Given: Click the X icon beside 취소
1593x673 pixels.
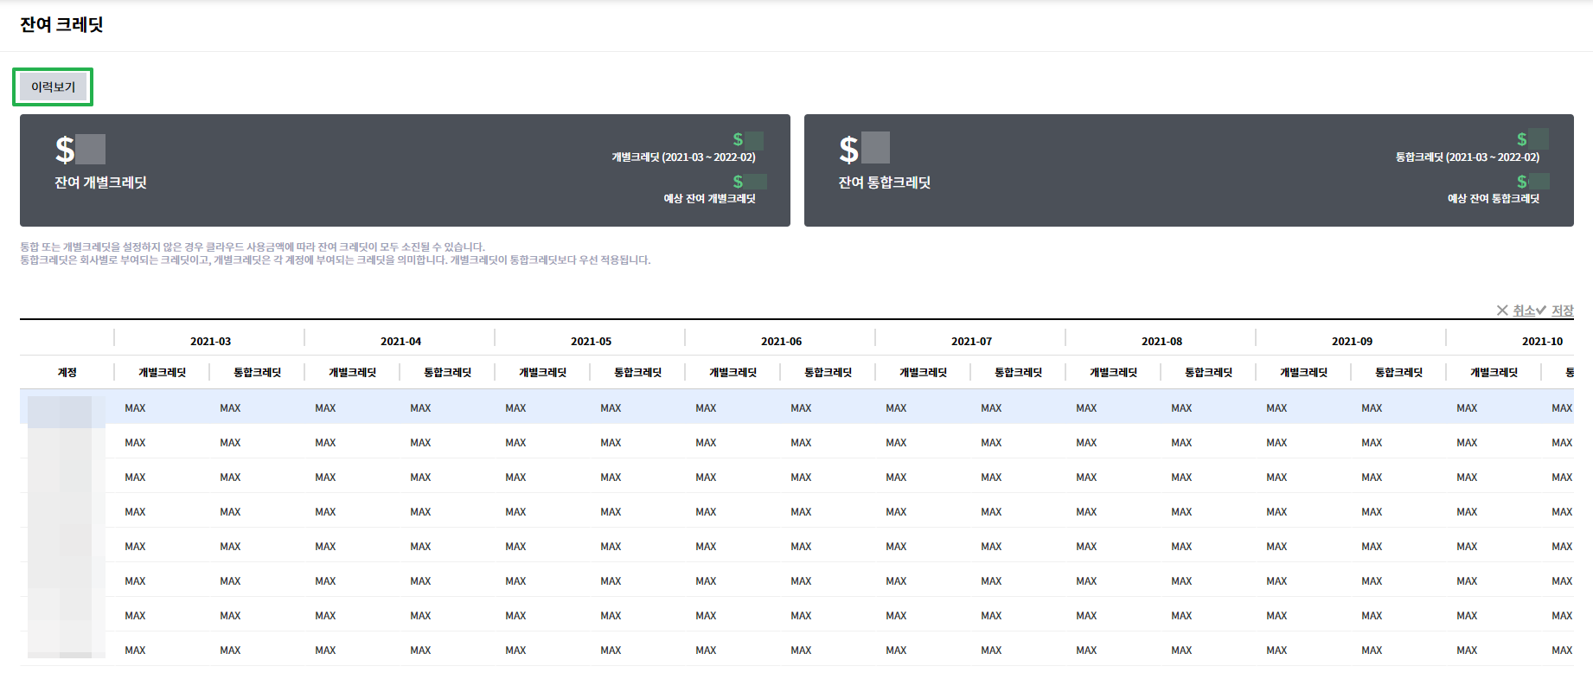Looking at the screenshot, I should 1502,311.
